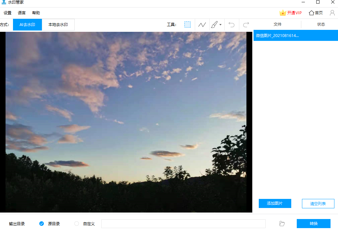338x232 pixels.
Task: Undo the last action
Action: coord(232,25)
